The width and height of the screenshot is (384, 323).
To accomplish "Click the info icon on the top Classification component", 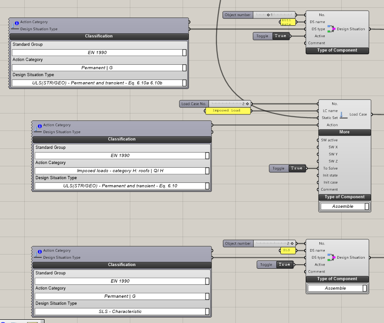I will pyautogui.click(x=17, y=22).
